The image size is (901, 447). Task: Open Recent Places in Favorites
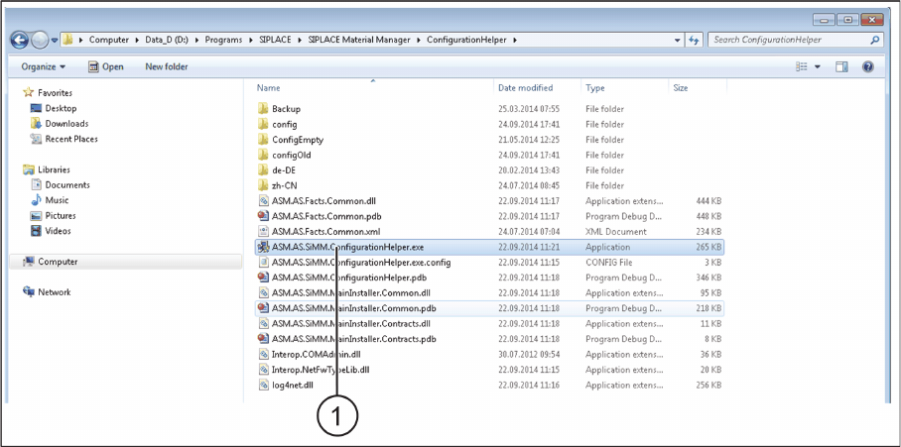click(64, 139)
